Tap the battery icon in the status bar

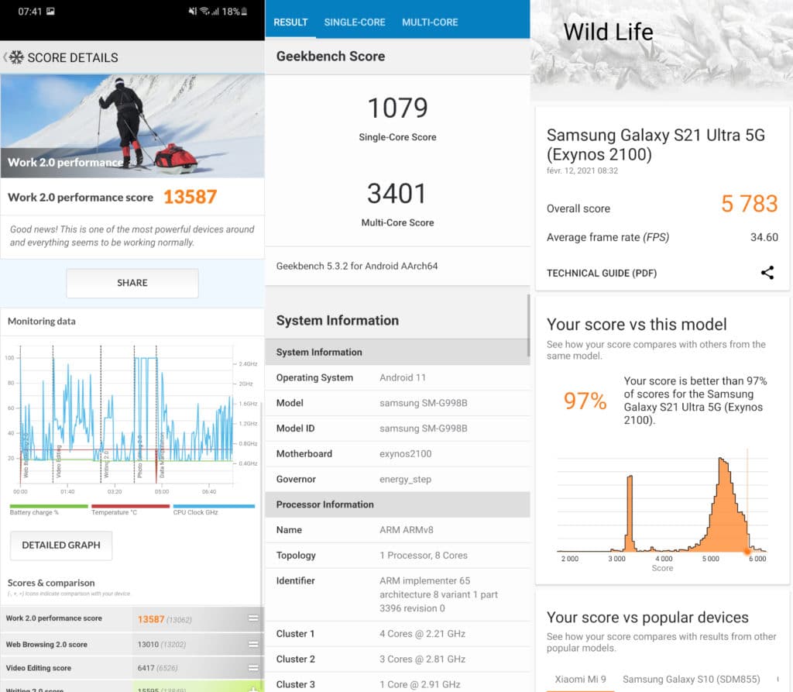244,11
